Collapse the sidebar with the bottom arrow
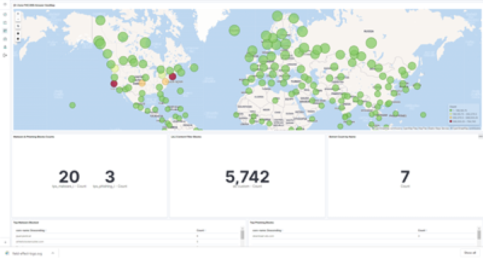 pyautogui.click(x=5, y=243)
